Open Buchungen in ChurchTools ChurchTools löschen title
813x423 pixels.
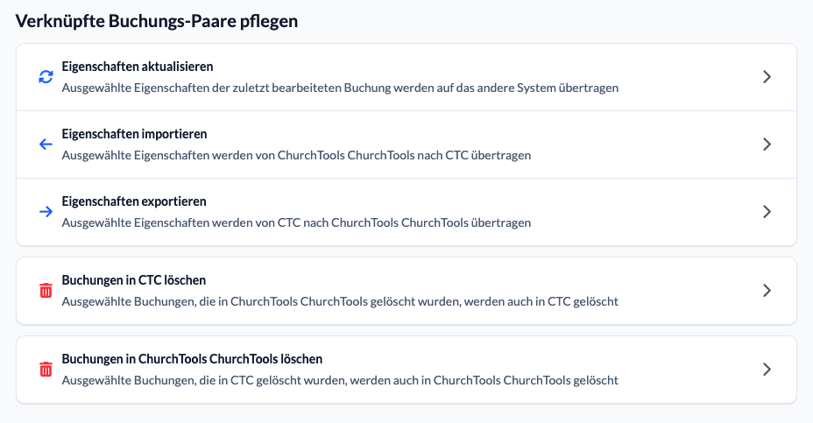pyautogui.click(x=192, y=359)
